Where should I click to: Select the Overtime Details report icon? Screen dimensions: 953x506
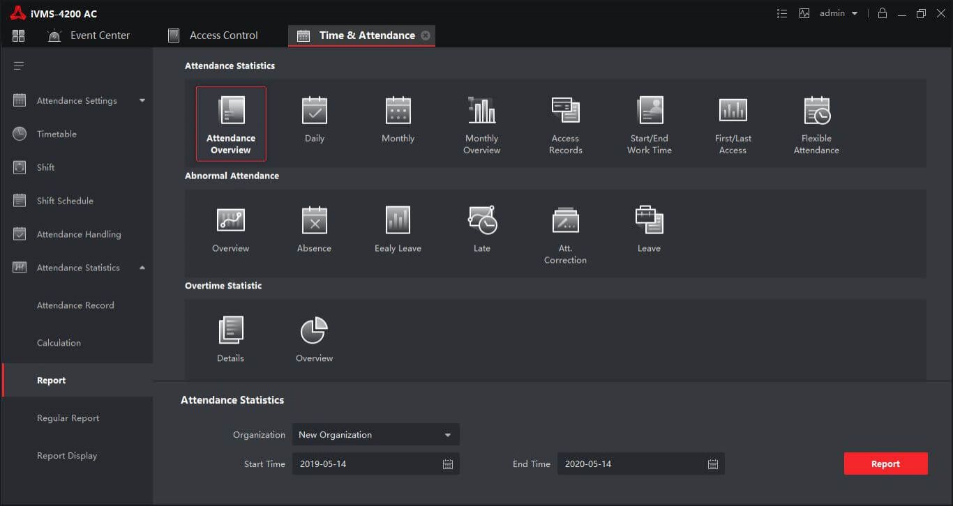click(x=231, y=330)
